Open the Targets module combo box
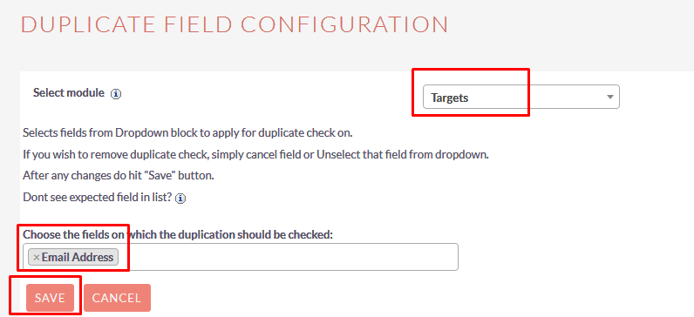 521,97
